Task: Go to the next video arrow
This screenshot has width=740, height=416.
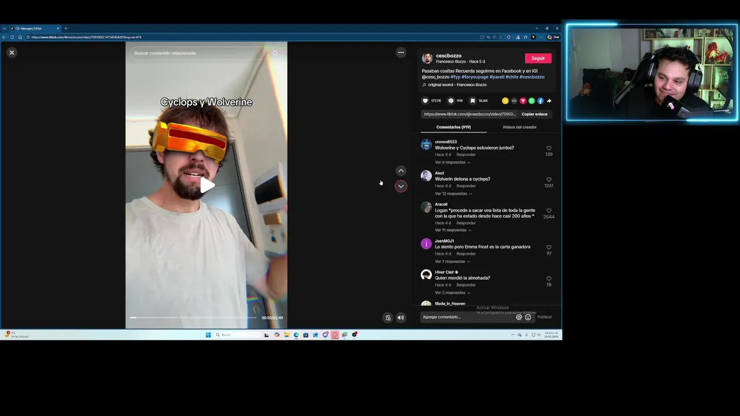Action: [401, 186]
